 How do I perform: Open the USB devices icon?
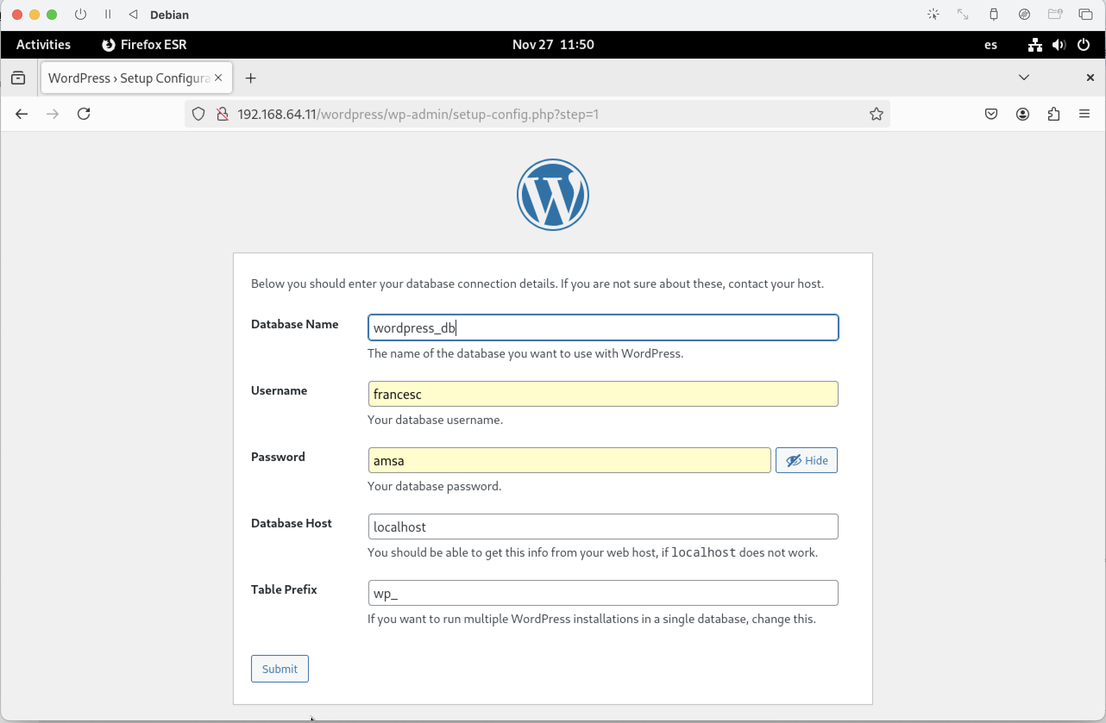(x=993, y=14)
